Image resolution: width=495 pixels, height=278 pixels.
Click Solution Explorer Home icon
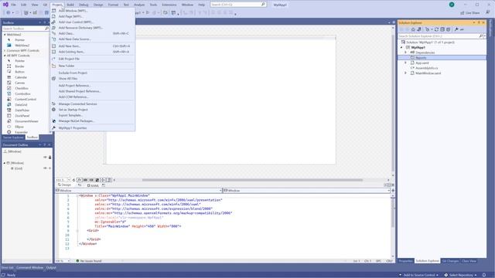(x=413, y=29)
